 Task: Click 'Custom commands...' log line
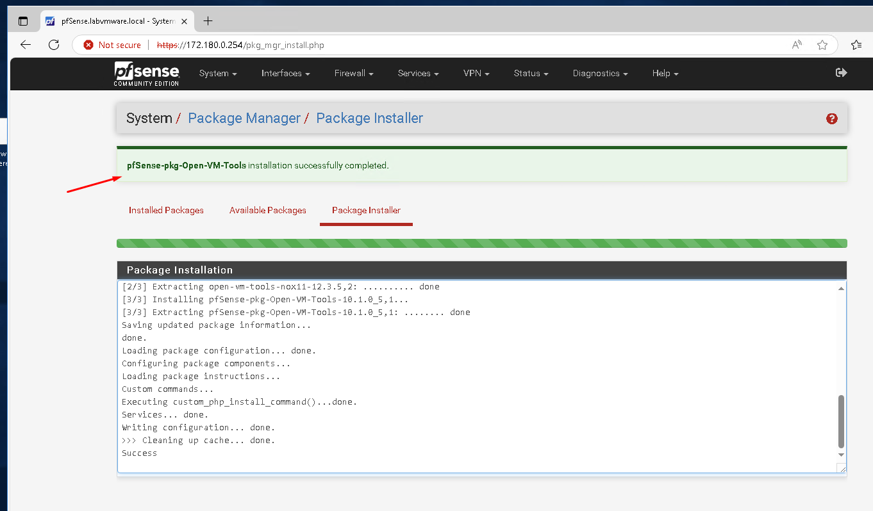[x=167, y=389]
